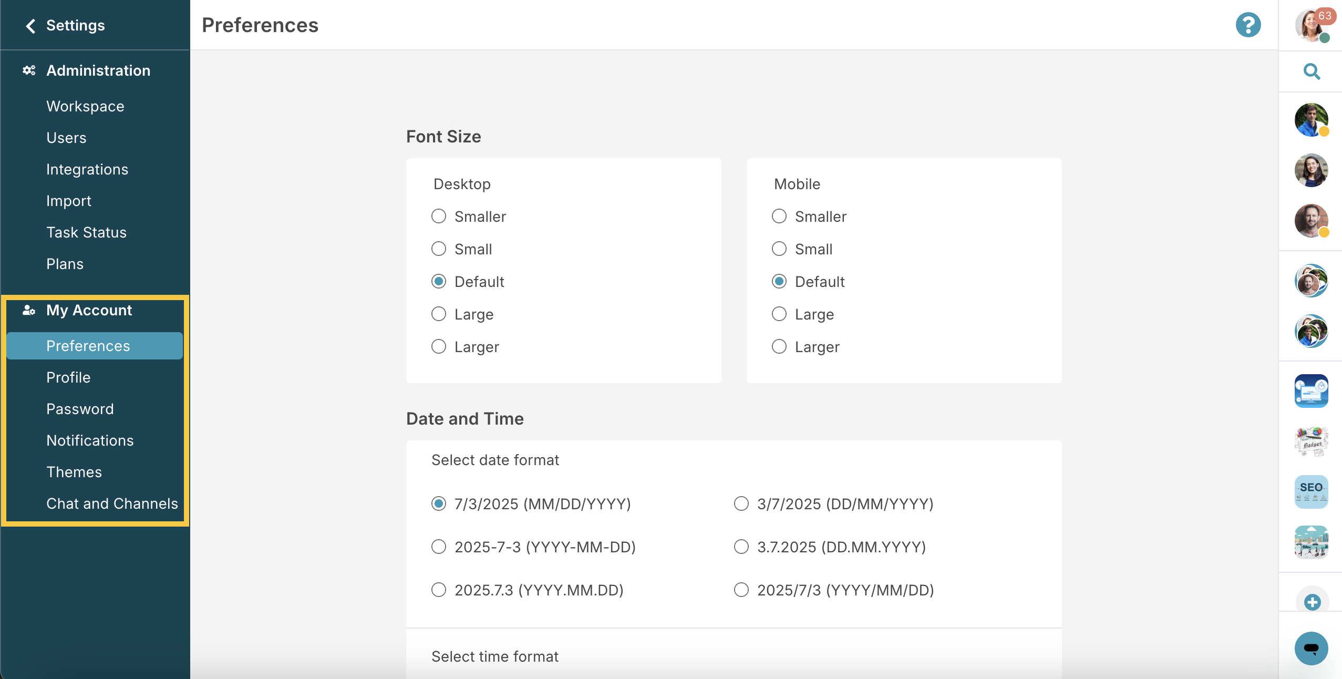Open Themes settings
This screenshot has width=1342, height=679.
pos(74,472)
